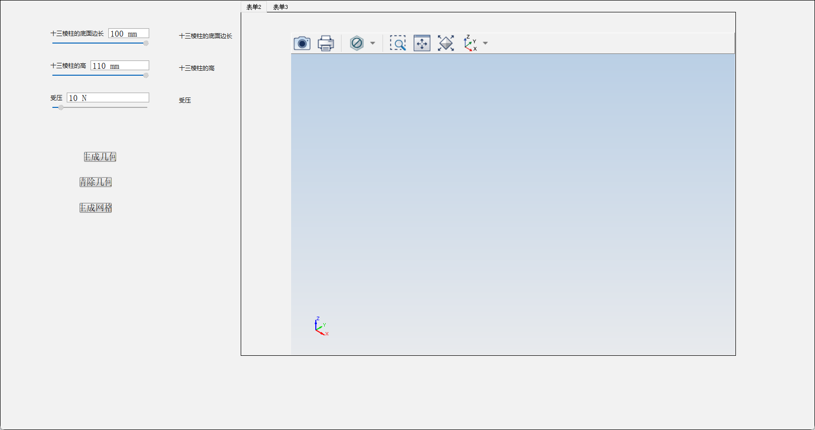
Task: Click the base edge length field showing 100 mm
Action: (129, 34)
